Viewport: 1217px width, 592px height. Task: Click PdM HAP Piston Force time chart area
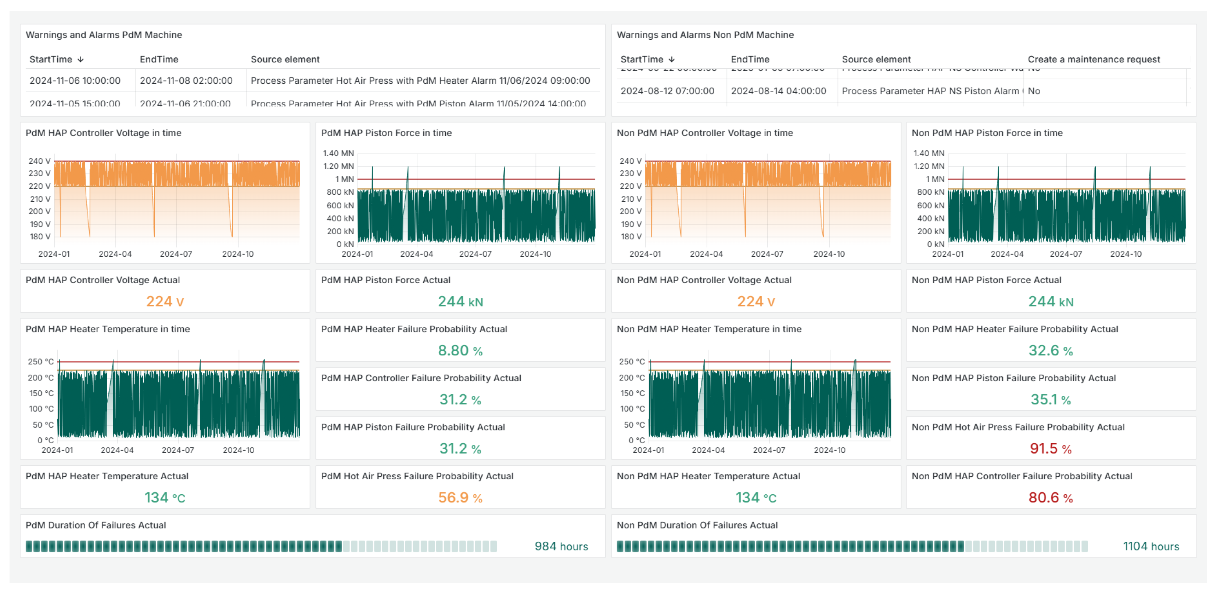[475, 208]
